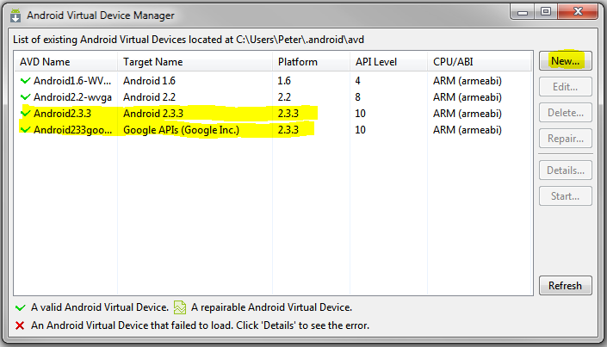Sort by the AVD Name column header
This screenshot has height=347, width=607.
tap(65, 62)
